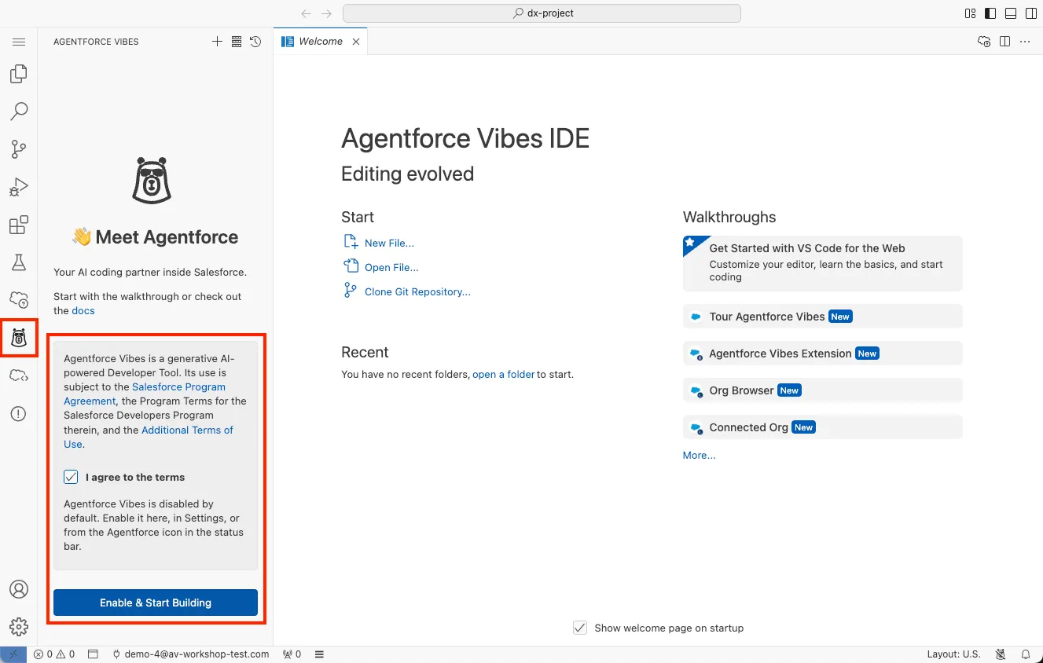Toggle the primary side bar layout button
Screen dimensions: 1043x663
990,13
